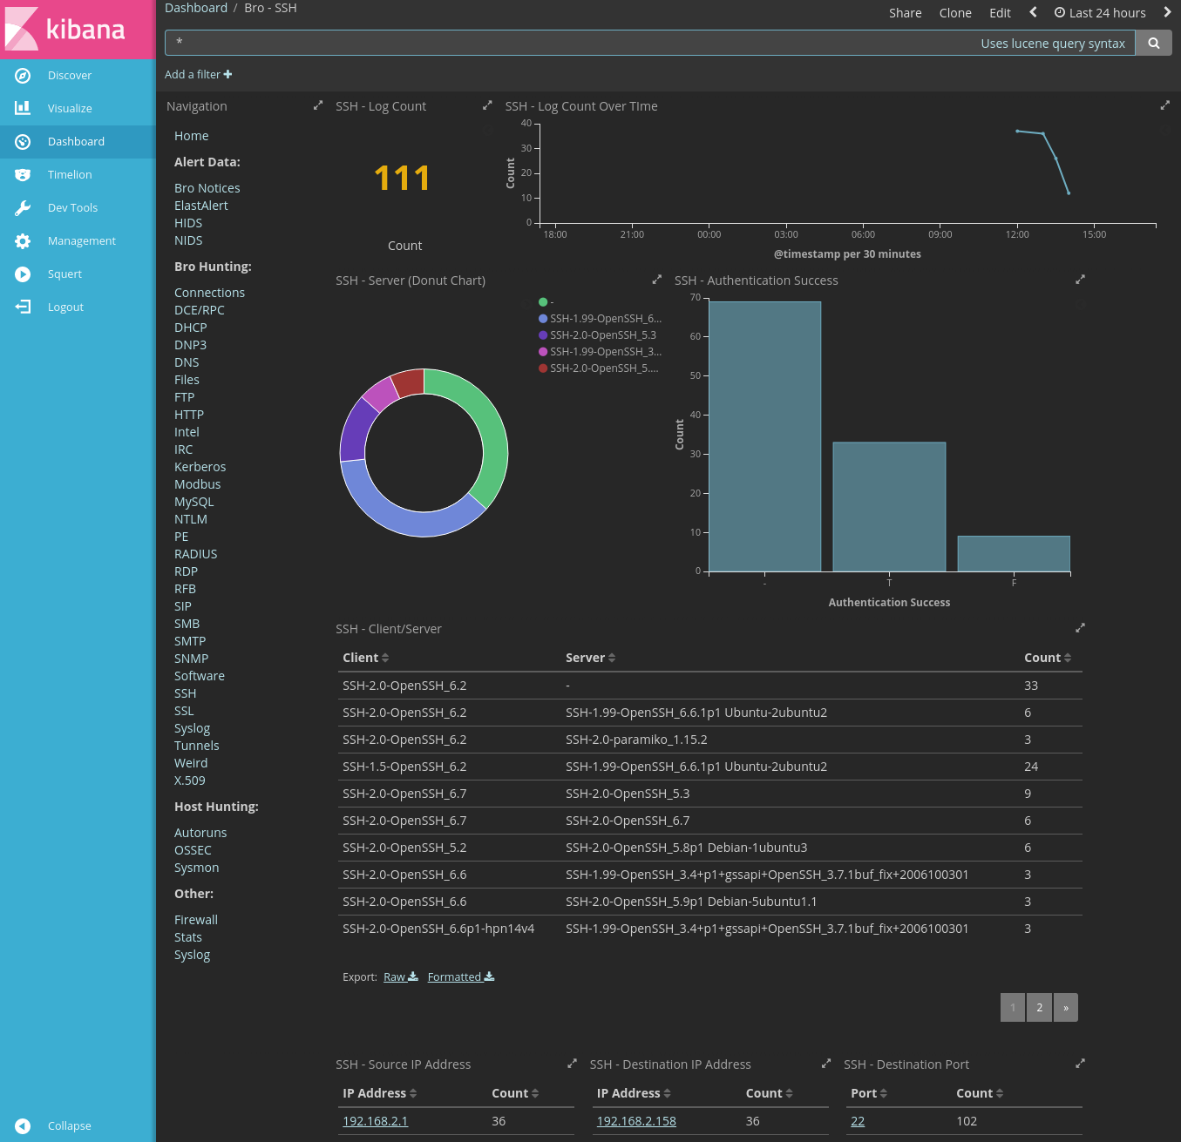Open ElastAlert navigation link

click(200, 206)
